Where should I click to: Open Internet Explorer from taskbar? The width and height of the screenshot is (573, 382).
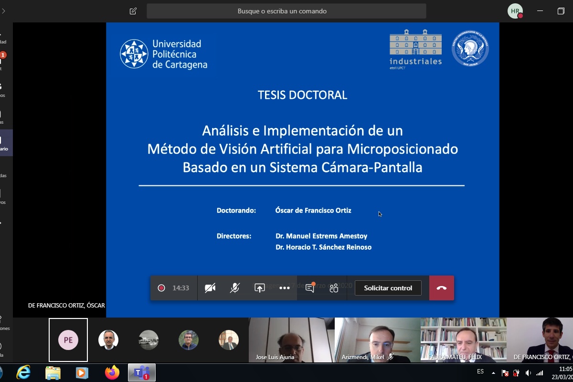point(23,372)
